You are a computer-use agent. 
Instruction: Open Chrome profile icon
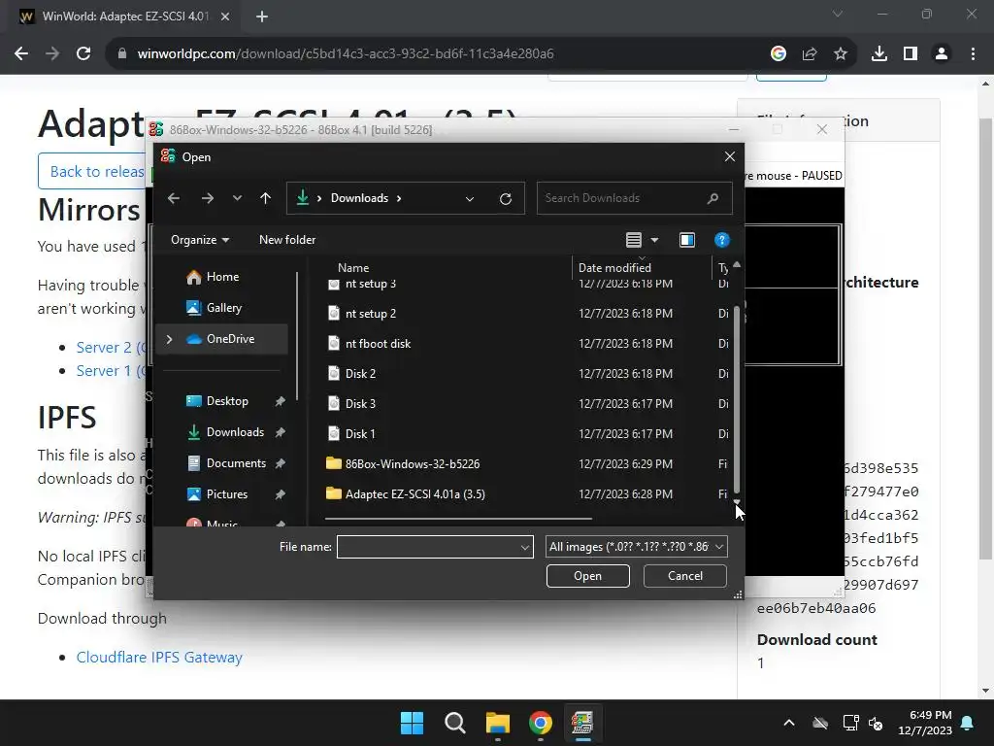coord(942,54)
